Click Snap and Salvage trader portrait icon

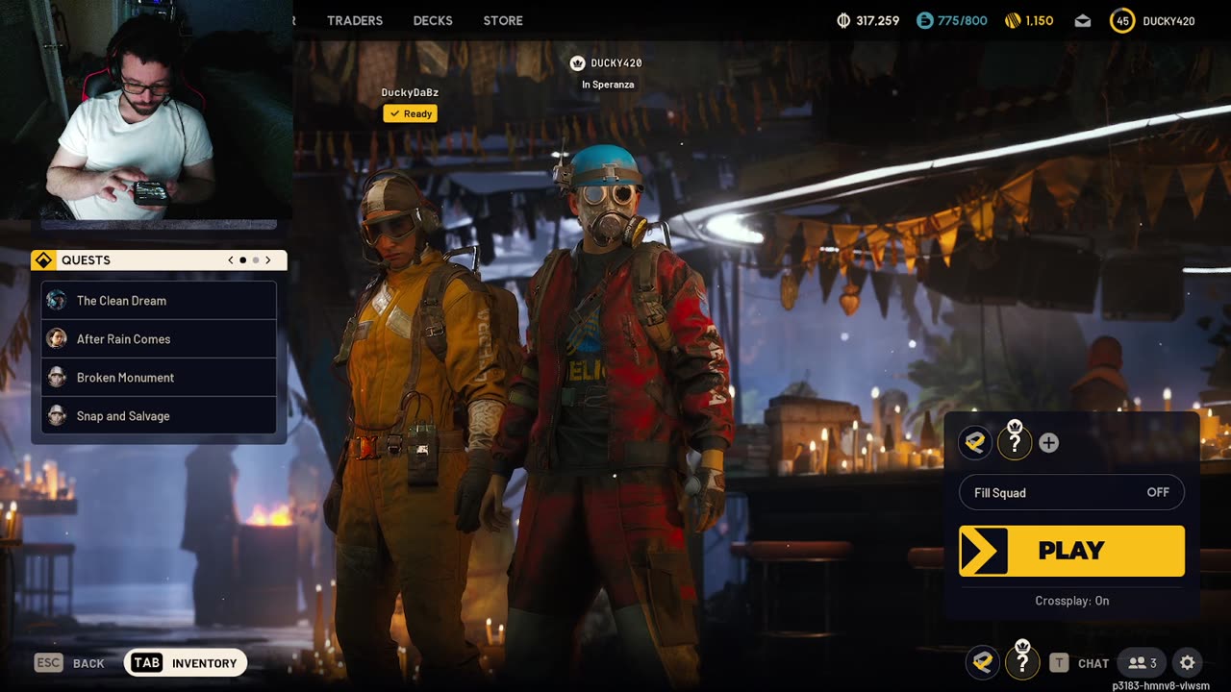(57, 416)
